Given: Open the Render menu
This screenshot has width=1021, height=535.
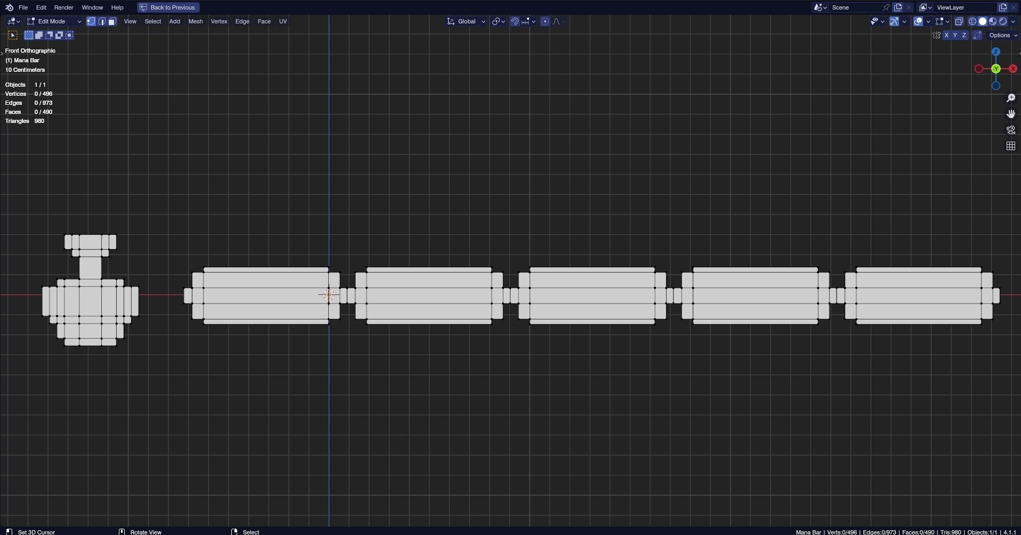Looking at the screenshot, I should coord(63,7).
